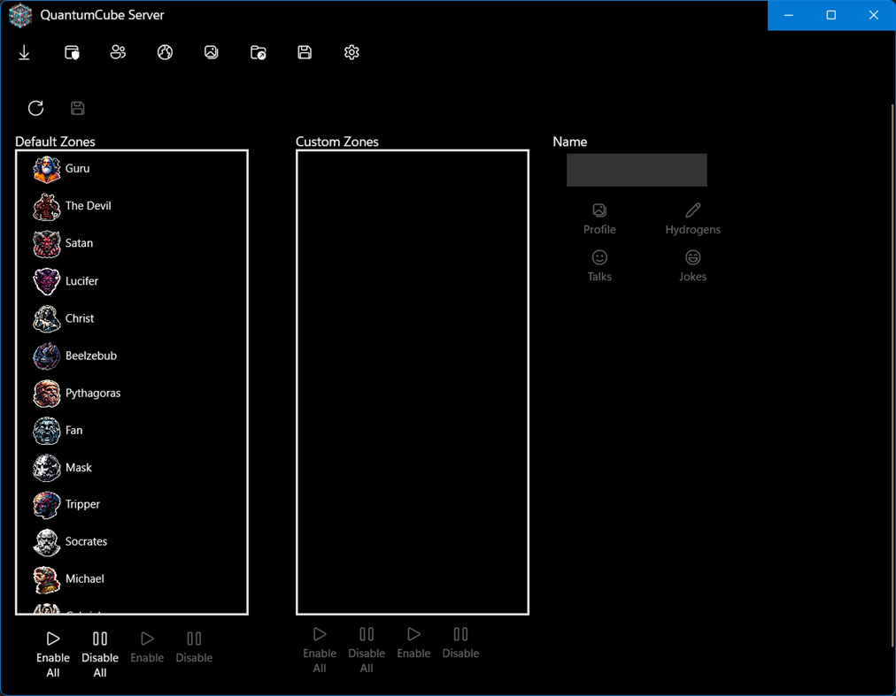Click the images library icon in the toolbar
The width and height of the screenshot is (896, 696).
point(211,52)
